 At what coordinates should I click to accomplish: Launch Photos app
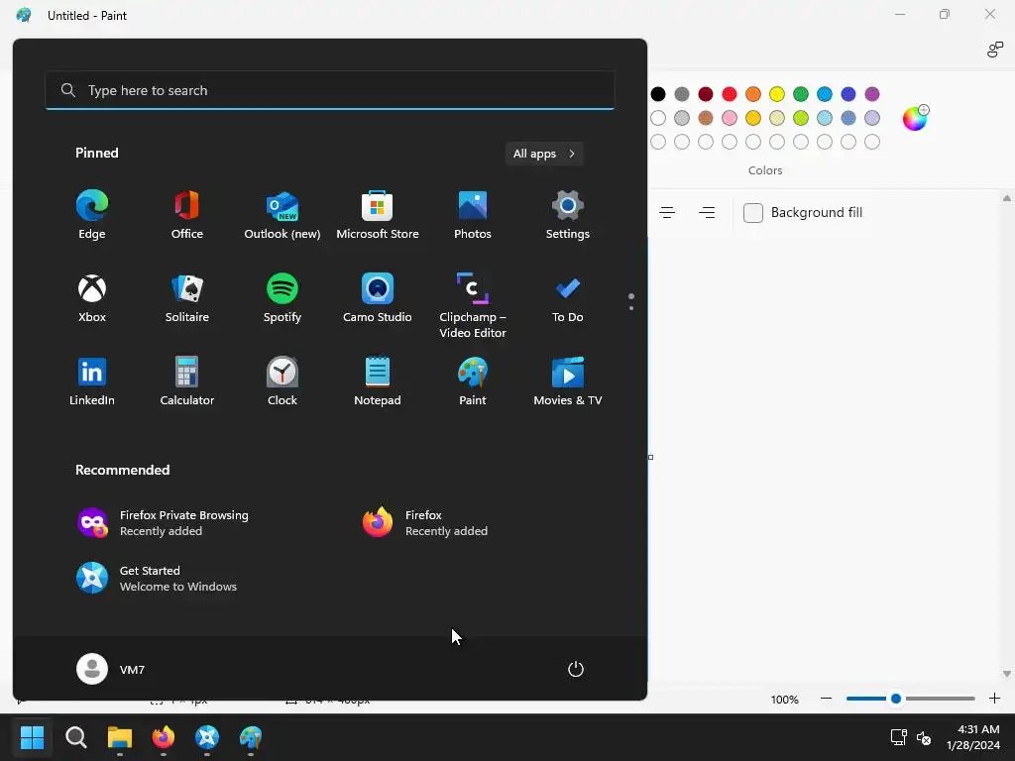473,215
